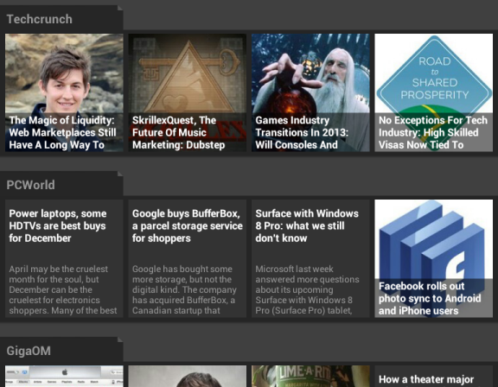Viewport: 498px width, 387px height.
Task: Open 'Games Industry Transitions In 2013' tile
Action: 310,92
